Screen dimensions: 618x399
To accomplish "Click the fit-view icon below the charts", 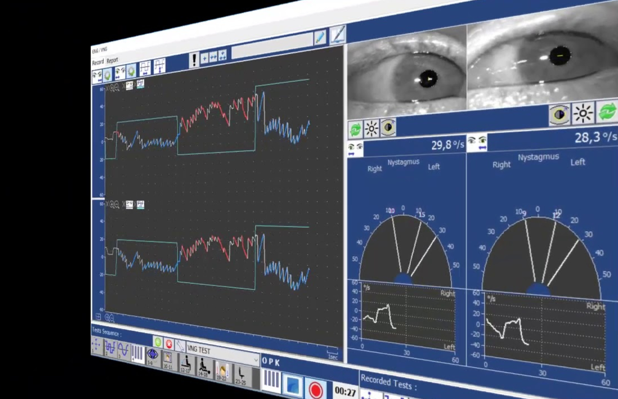I will pos(98,317).
